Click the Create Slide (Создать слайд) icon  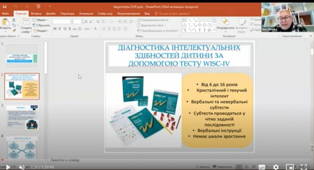26,23
